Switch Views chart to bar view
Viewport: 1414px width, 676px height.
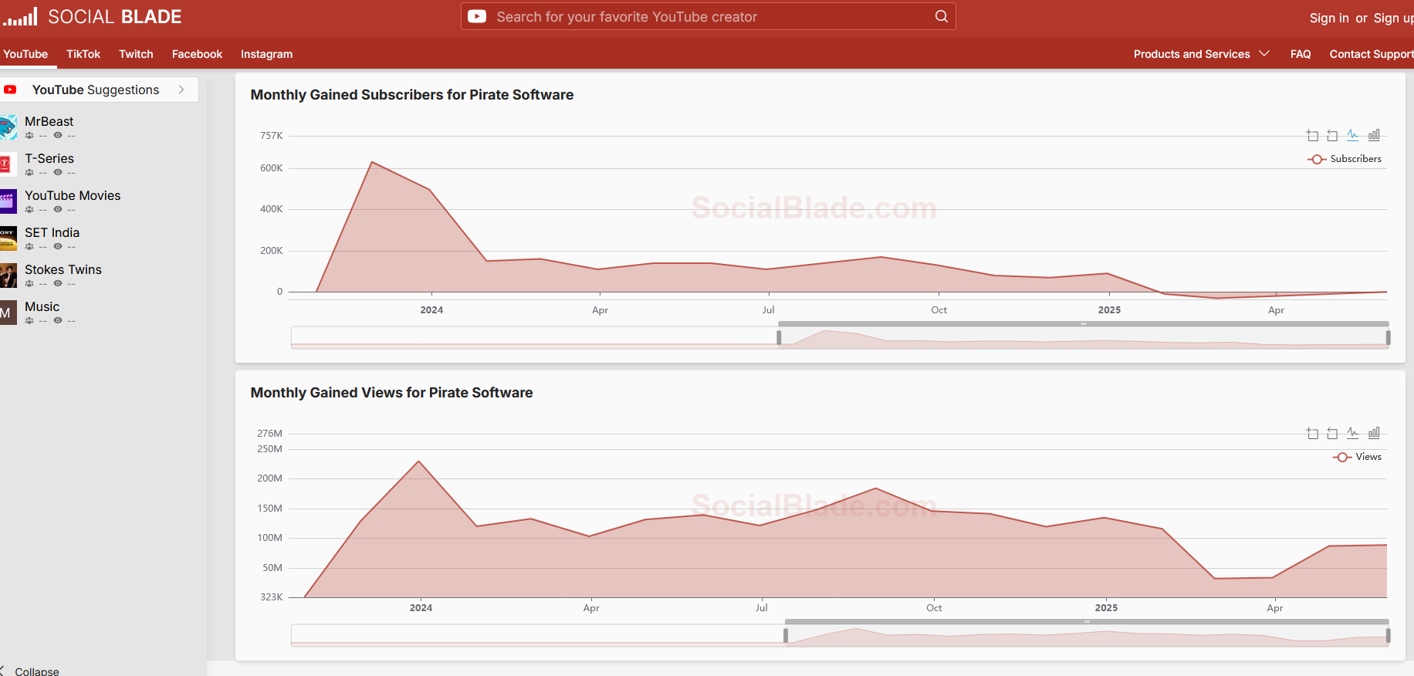pyautogui.click(x=1374, y=433)
